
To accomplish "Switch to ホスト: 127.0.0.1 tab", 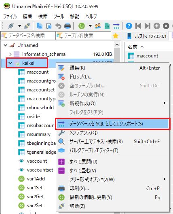I will click(x=147, y=36).
